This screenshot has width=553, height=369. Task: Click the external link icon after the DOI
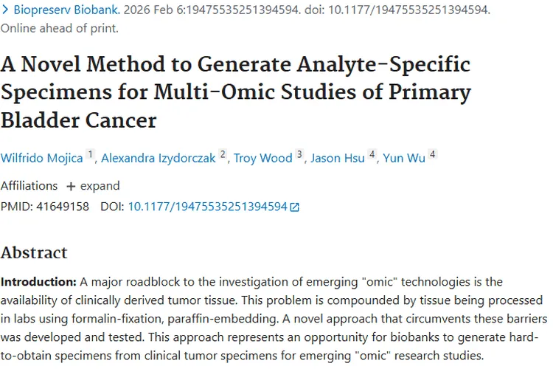[x=295, y=207]
